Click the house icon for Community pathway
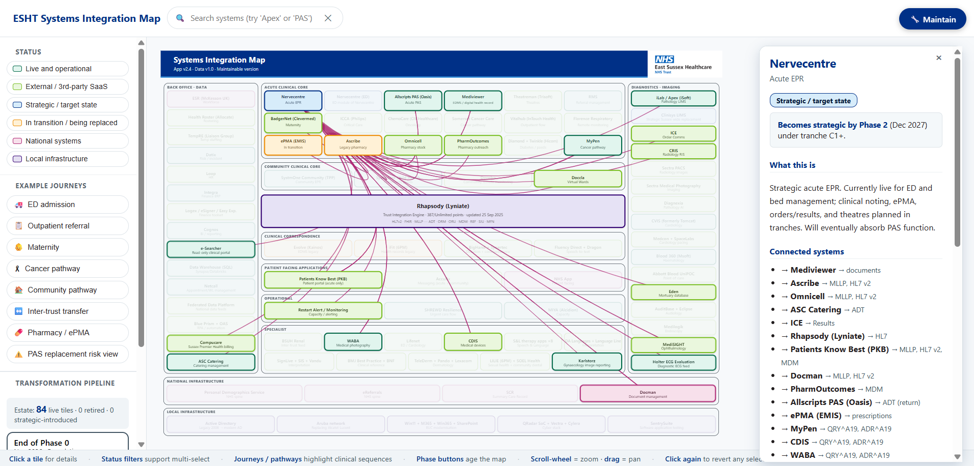Image resolution: width=974 pixels, height=466 pixels. tap(19, 290)
